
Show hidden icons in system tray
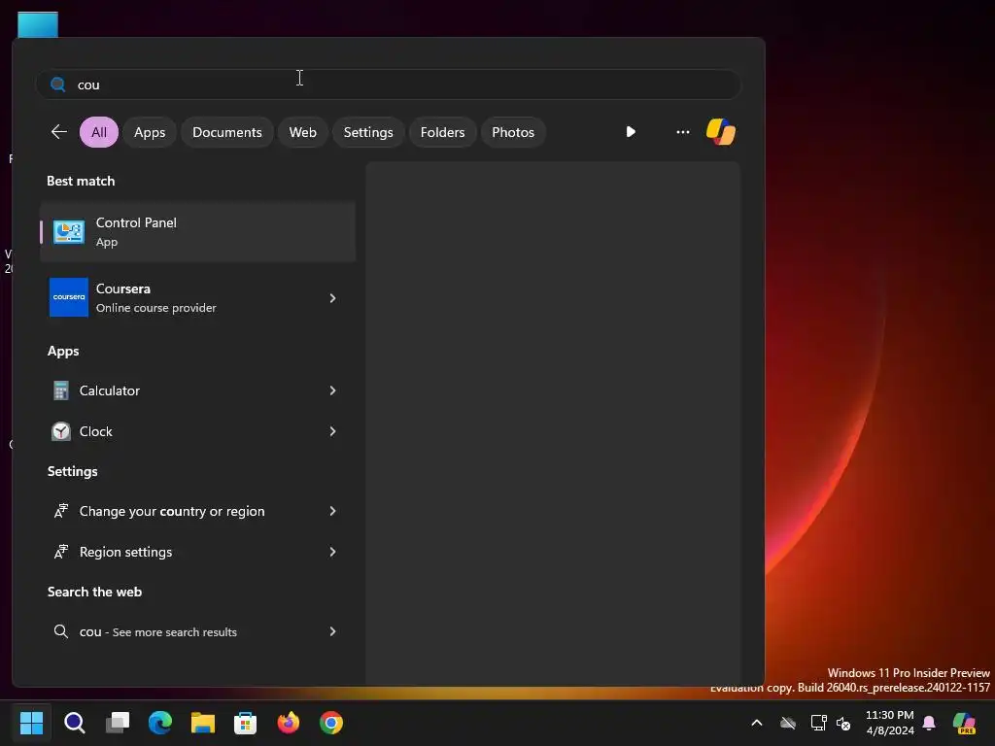tap(756, 723)
